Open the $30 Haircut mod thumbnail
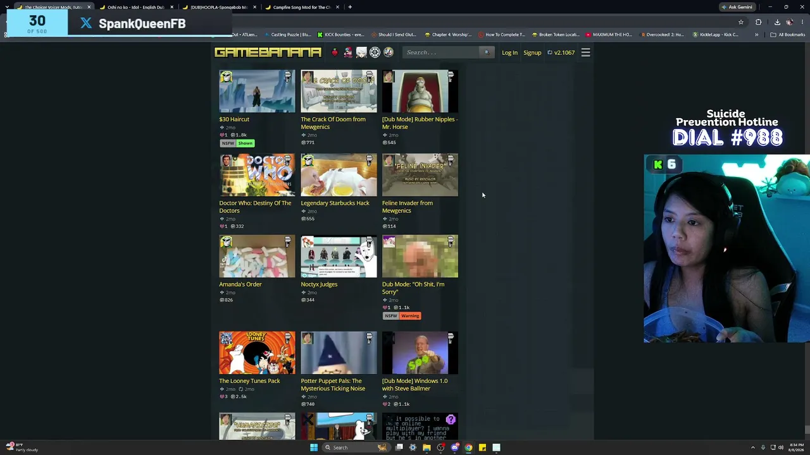The height and width of the screenshot is (455, 810). tap(257, 92)
